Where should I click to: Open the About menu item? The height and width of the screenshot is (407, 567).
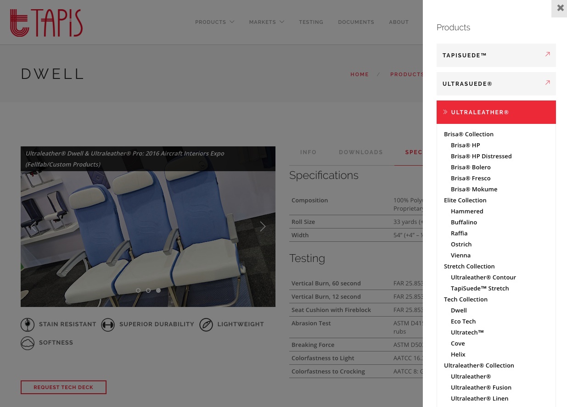(x=399, y=22)
